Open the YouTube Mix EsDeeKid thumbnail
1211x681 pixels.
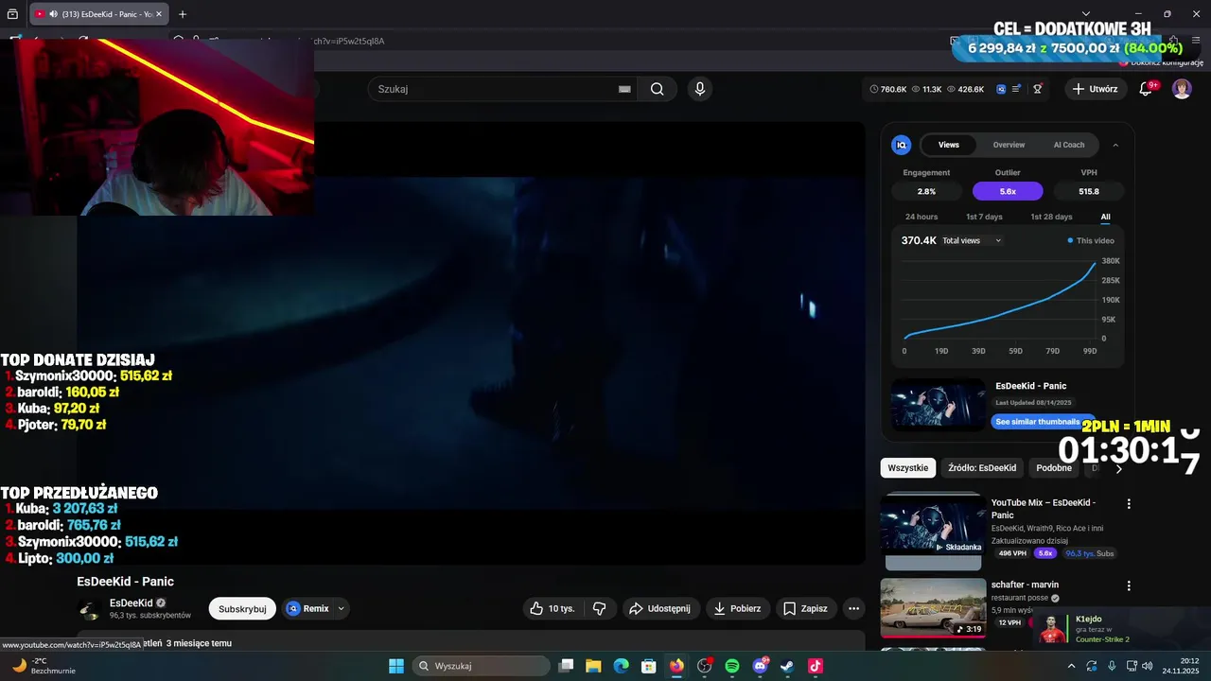tap(933, 527)
